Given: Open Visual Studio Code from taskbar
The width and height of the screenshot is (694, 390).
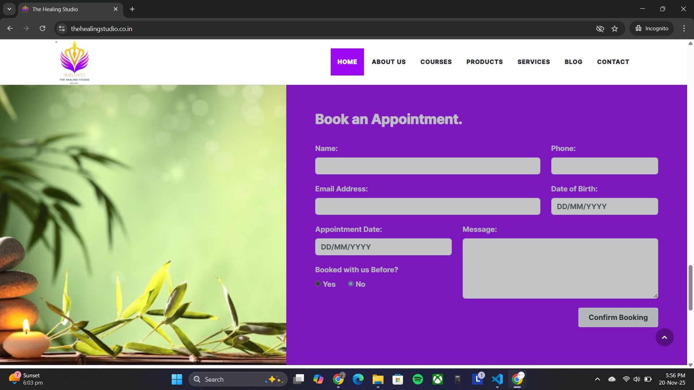Looking at the screenshot, I should coord(497,379).
